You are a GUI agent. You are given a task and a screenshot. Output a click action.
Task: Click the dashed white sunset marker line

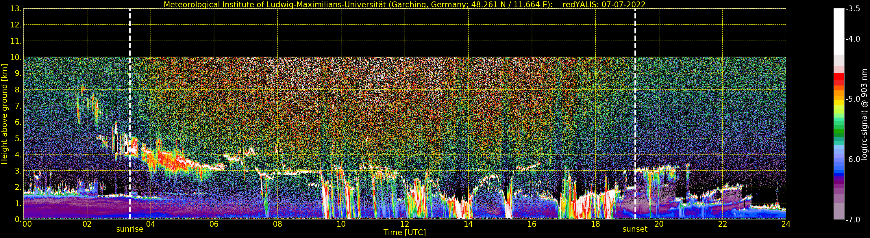[x=635, y=114]
